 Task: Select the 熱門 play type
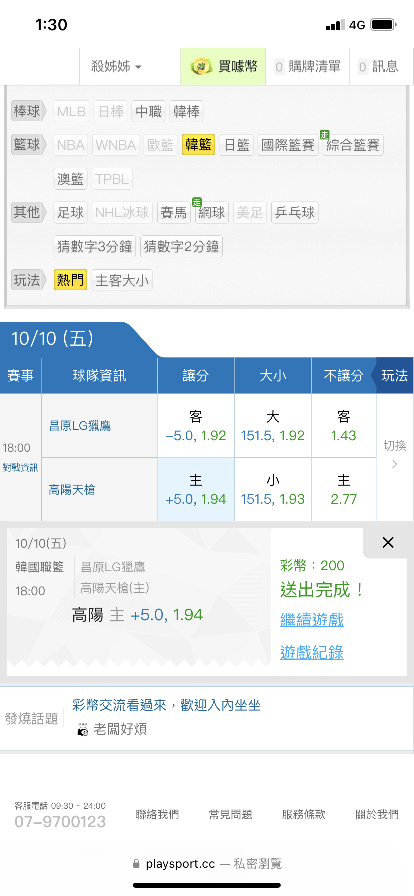[70, 280]
